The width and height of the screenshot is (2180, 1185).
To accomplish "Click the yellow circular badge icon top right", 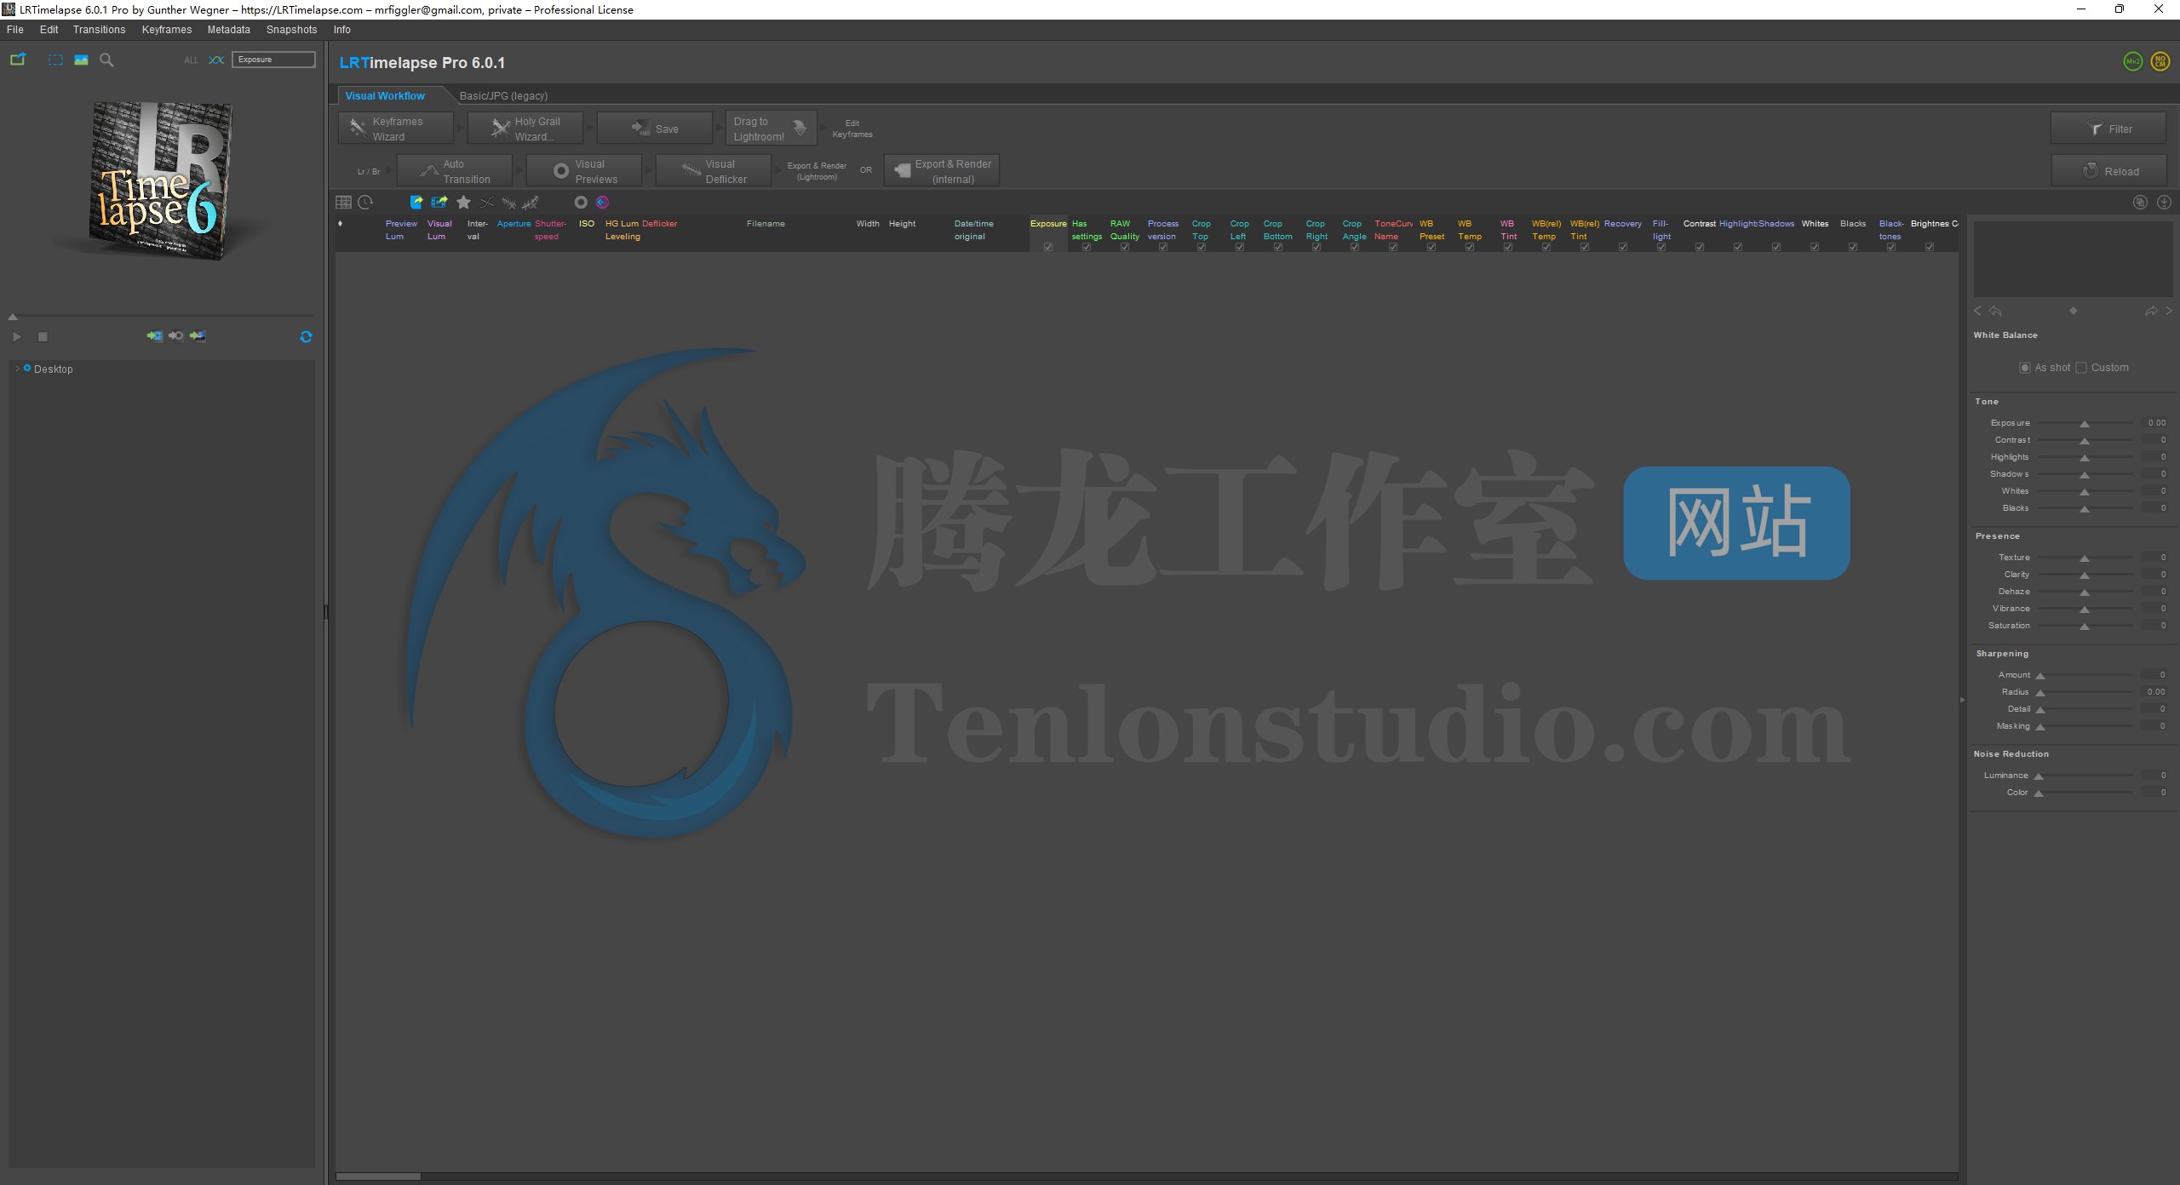I will 2160,61.
